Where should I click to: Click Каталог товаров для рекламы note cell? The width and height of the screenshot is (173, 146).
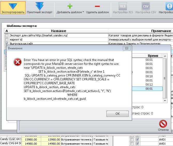[x=140, y=35]
